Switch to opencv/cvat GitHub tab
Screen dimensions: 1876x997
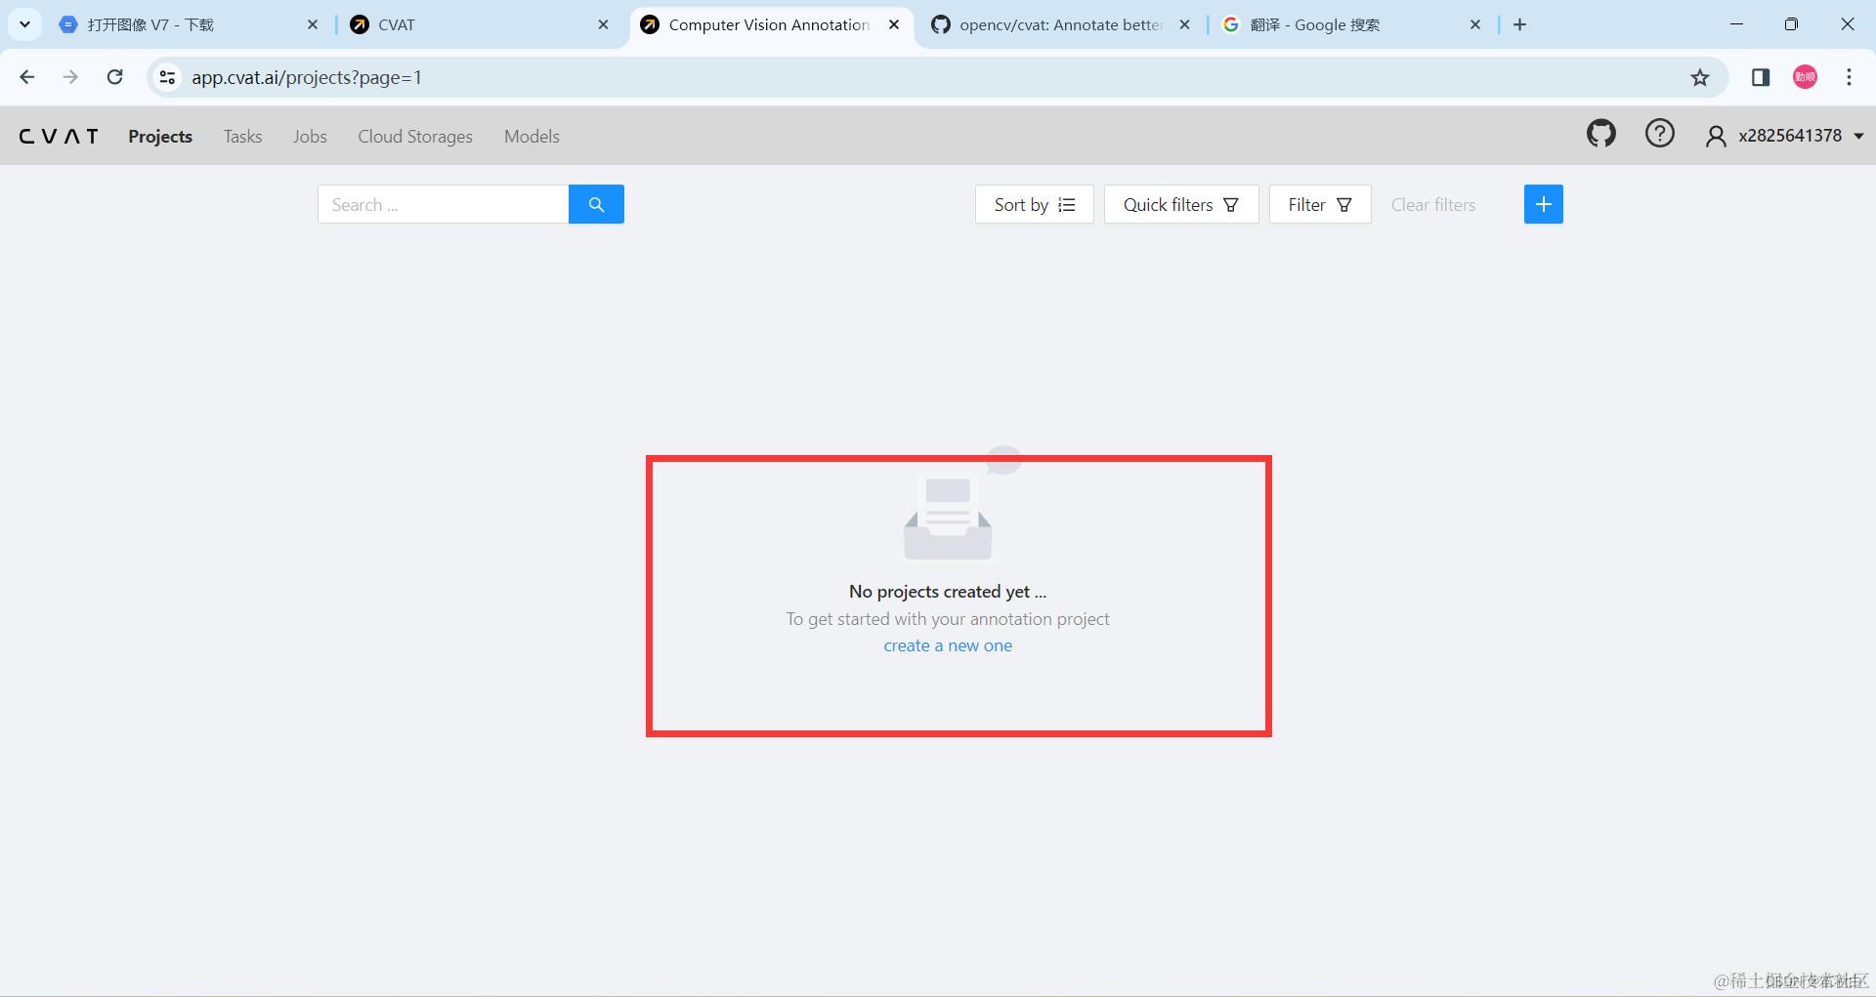coord(1060,24)
